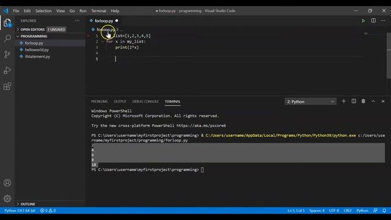This screenshot has width=391, height=220.
Task: Open the Extensions view
Action: (7, 86)
